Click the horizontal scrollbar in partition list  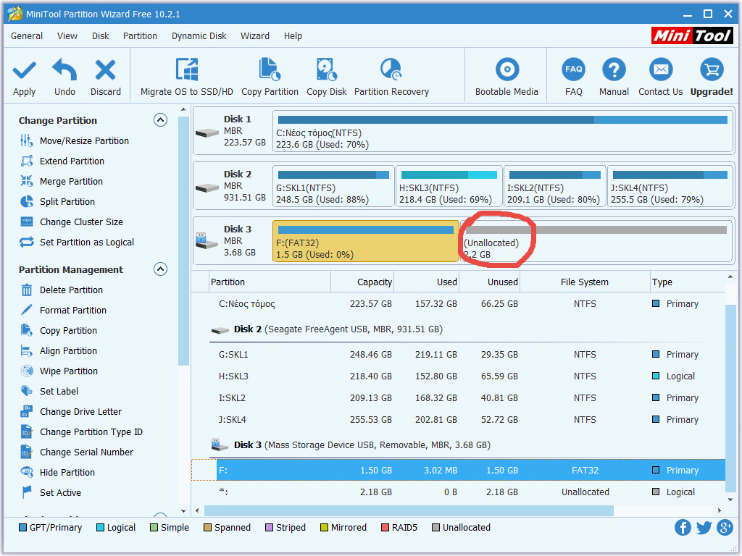(409, 511)
